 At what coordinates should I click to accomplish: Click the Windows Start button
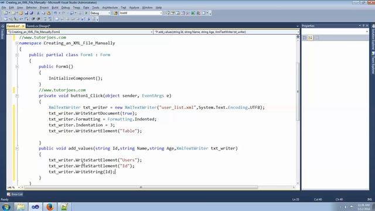click(x=6, y=207)
